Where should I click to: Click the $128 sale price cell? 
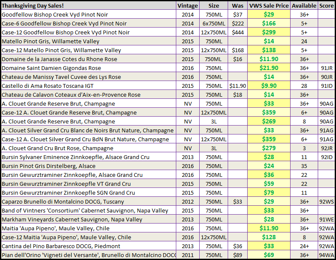(x=269, y=238)
